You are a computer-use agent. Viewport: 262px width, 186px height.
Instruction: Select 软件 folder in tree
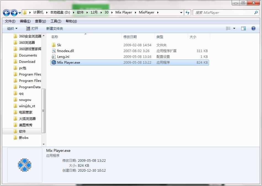(22, 131)
